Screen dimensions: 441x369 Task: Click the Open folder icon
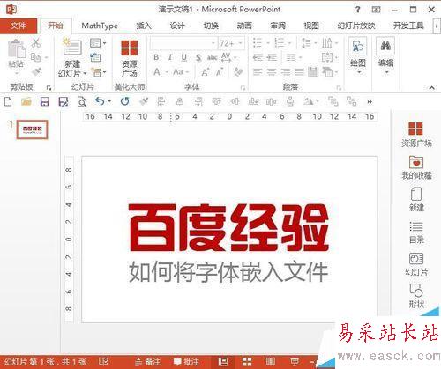[x=26, y=102]
